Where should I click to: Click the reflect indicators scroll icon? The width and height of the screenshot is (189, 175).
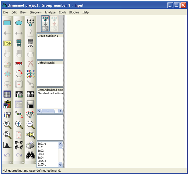point(19,84)
